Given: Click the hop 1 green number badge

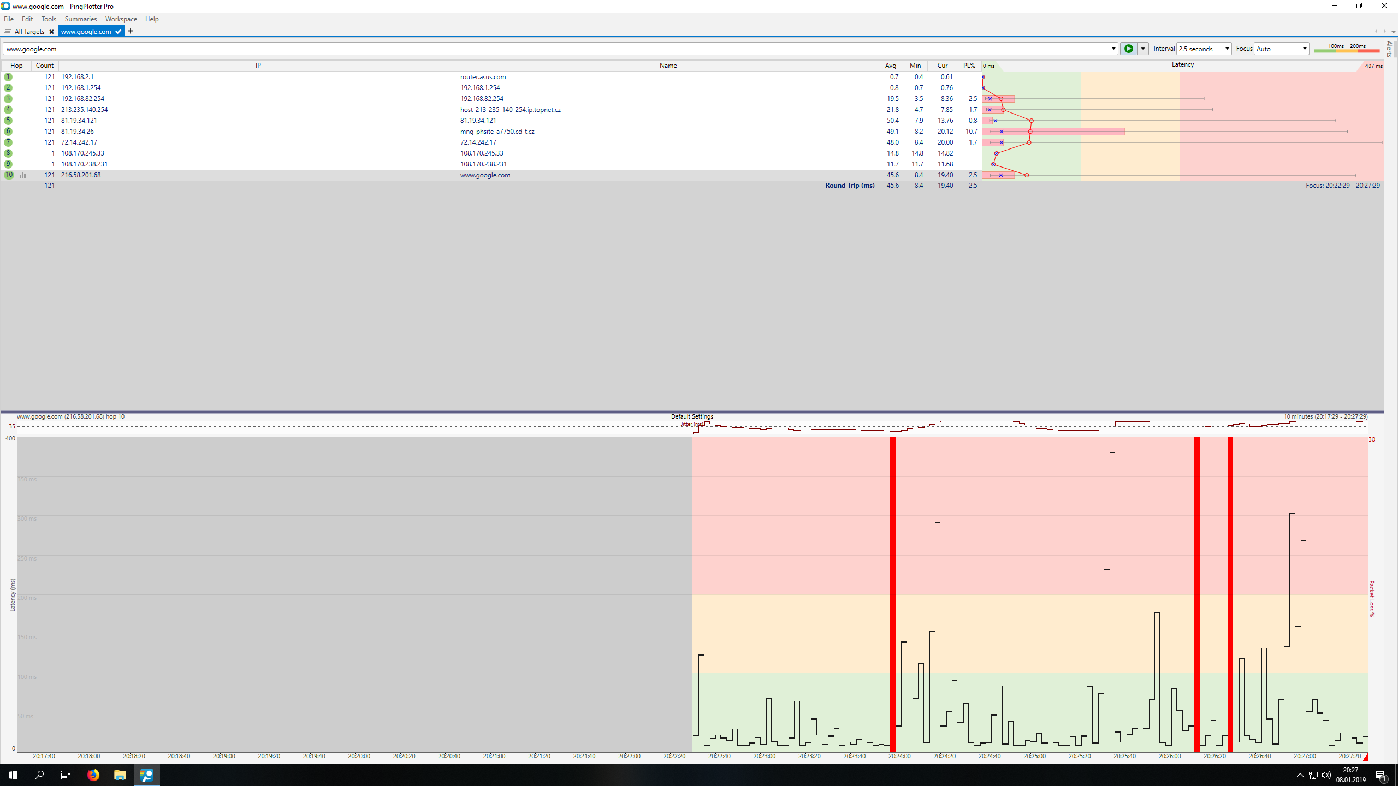Looking at the screenshot, I should [8, 77].
